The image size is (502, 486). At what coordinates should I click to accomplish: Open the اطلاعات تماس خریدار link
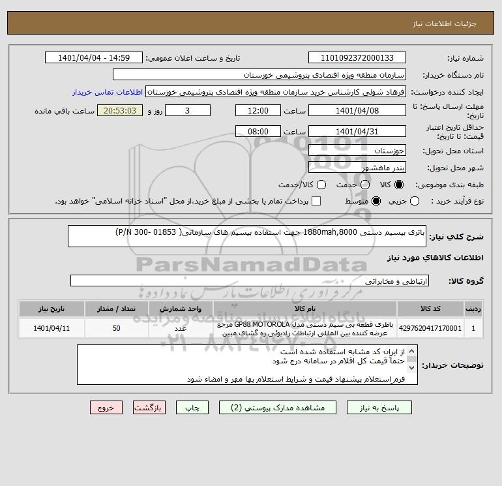108,92
